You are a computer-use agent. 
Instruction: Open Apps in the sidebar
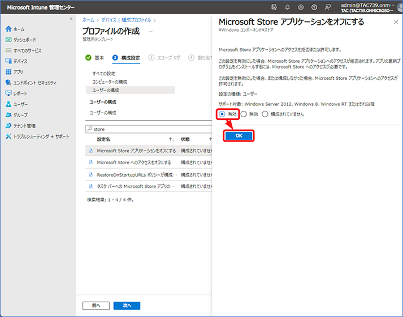[x=14, y=72]
